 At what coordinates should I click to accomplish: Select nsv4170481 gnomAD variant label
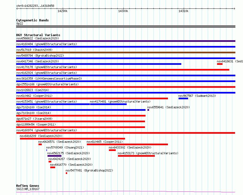[120, 101]
